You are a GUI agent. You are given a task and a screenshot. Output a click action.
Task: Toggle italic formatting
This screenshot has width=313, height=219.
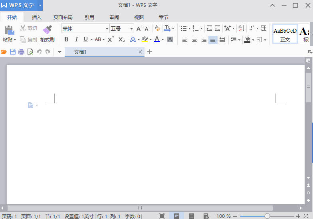76,39
